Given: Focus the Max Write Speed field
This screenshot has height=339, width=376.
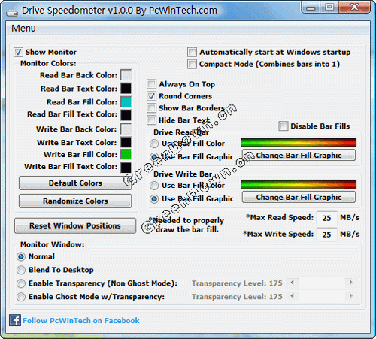Looking at the screenshot, I should 326,235.
